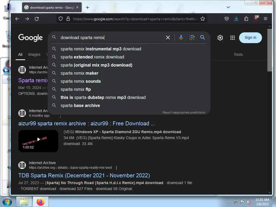Open more options for base-sparta-reality-mix-best result
Image resolution: width=276 pixels, height=207 pixels.
pos(116,168)
